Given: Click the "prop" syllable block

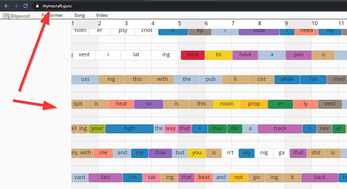Looking at the screenshot, I should tap(254, 104).
